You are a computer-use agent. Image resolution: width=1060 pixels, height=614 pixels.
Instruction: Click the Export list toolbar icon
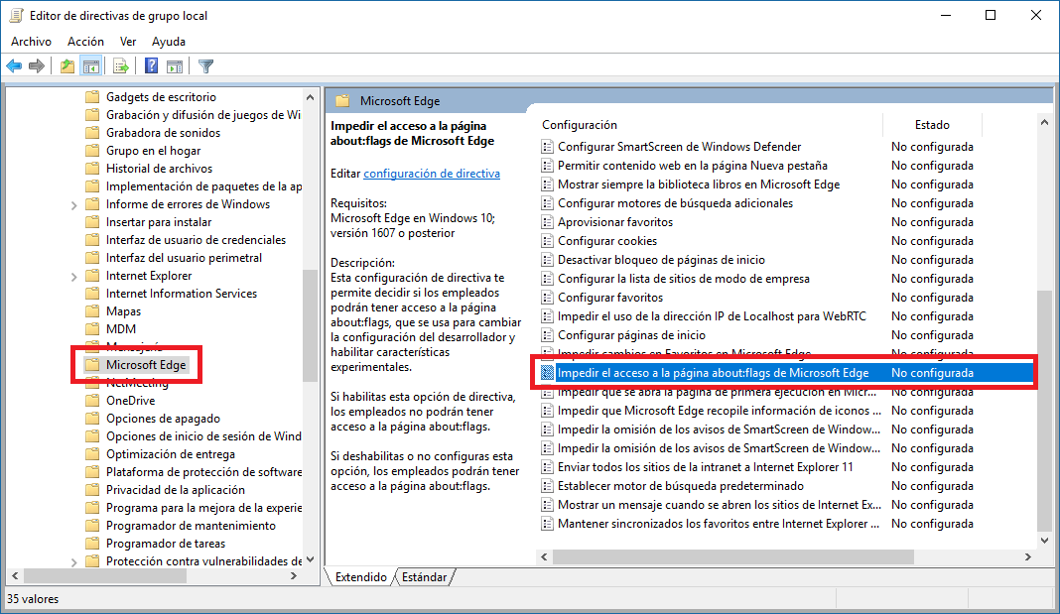pos(121,66)
